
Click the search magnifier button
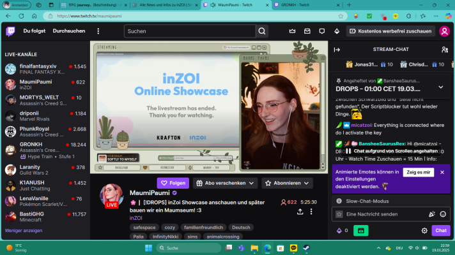click(x=262, y=31)
